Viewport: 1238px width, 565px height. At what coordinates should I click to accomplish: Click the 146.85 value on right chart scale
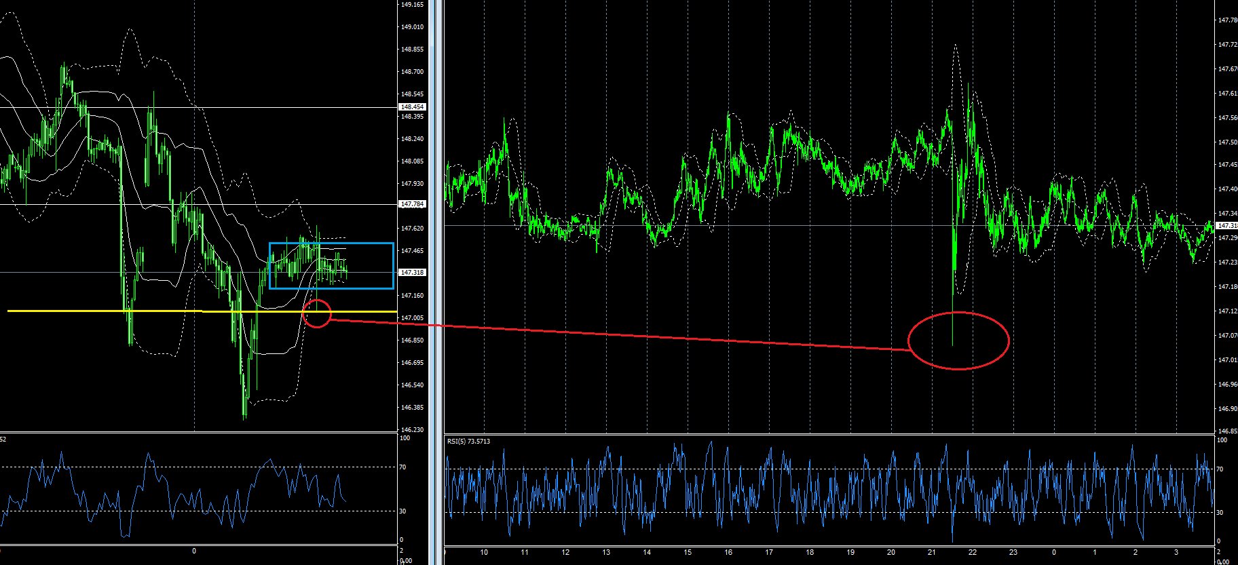click(x=1228, y=431)
